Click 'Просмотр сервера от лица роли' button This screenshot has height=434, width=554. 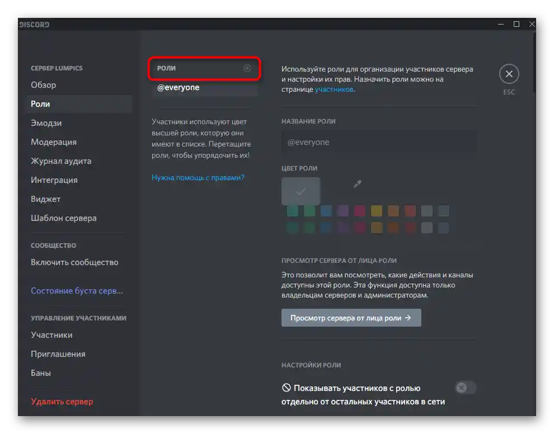click(351, 318)
